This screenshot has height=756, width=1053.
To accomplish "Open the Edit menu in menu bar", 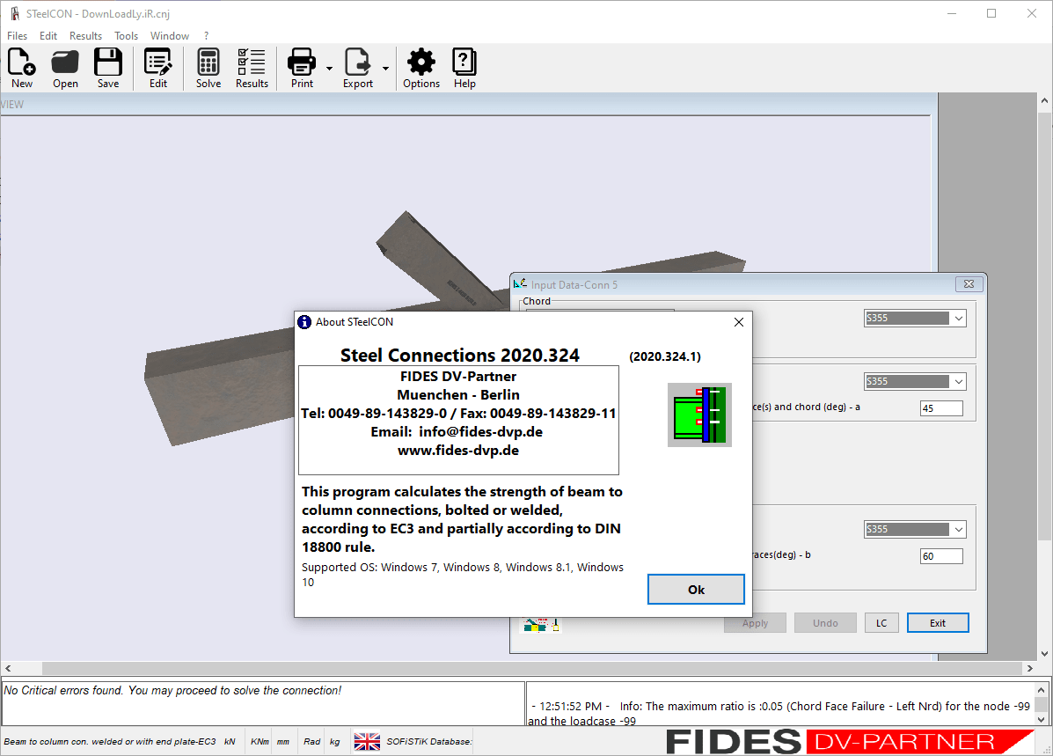I will point(48,35).
